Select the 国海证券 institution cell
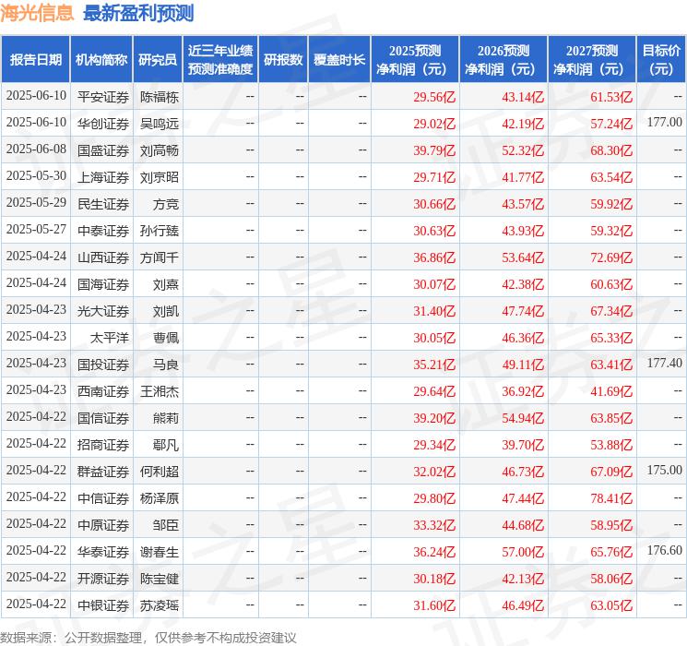This screenshot has width=687, height=646. coord(103,284)
